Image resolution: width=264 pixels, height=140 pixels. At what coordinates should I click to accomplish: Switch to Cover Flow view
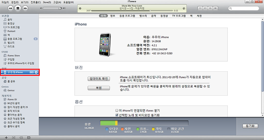pyautogui.click(x=216, y=8)
